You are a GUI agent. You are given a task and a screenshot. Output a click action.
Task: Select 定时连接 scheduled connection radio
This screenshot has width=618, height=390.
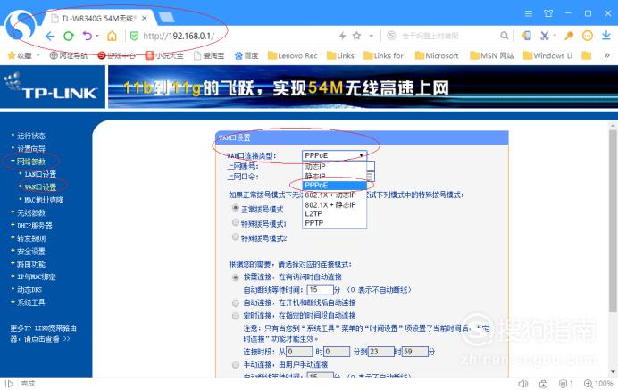235,316
